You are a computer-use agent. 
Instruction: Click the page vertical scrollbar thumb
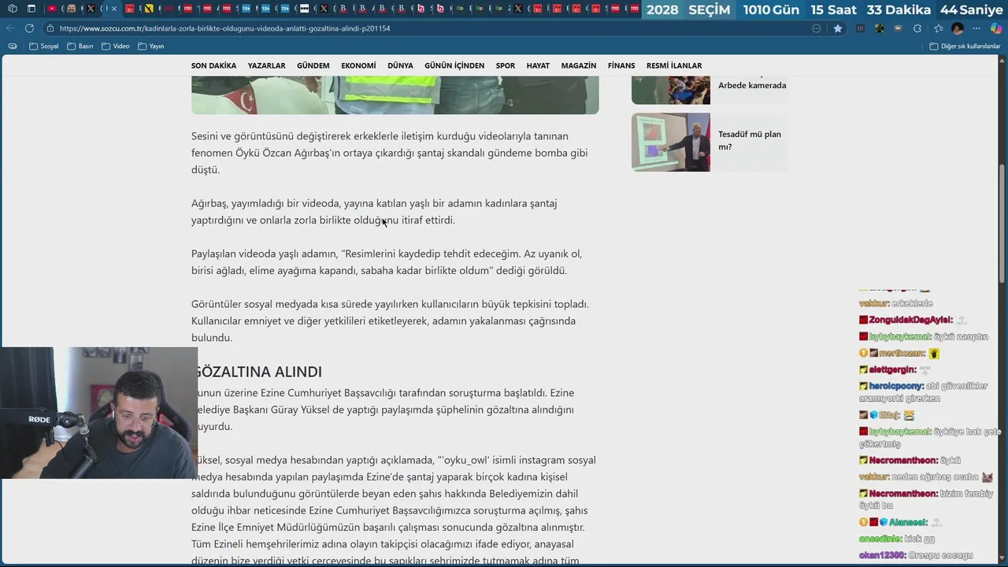coord(1002,222)
